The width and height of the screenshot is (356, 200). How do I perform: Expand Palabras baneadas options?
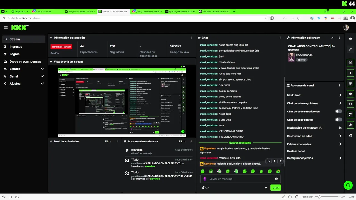tap(340, 144)
